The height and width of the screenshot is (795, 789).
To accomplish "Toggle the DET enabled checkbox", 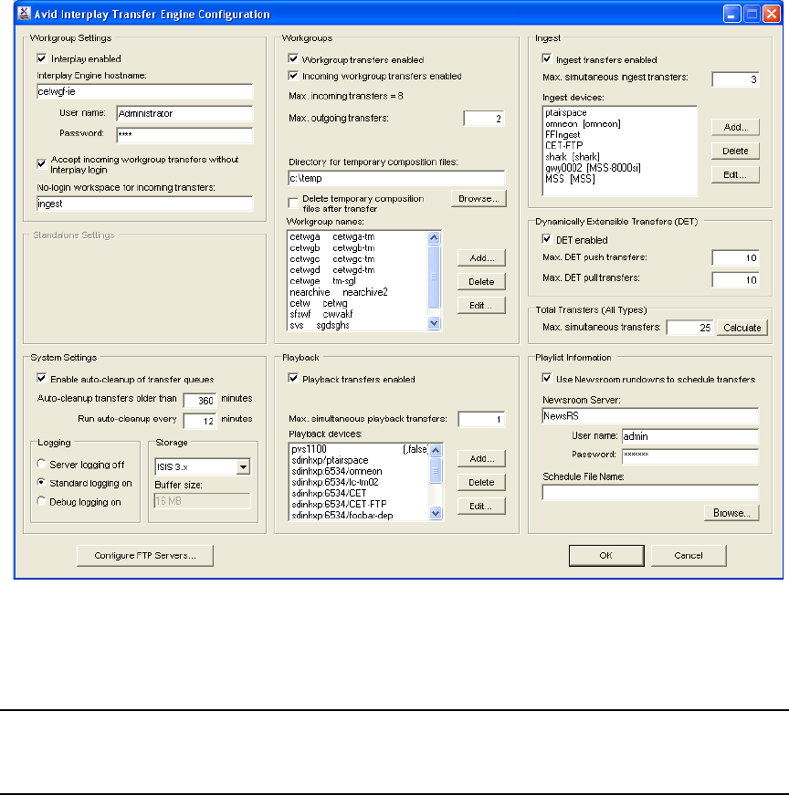I will pyautogui.click(x=546, y=239).
